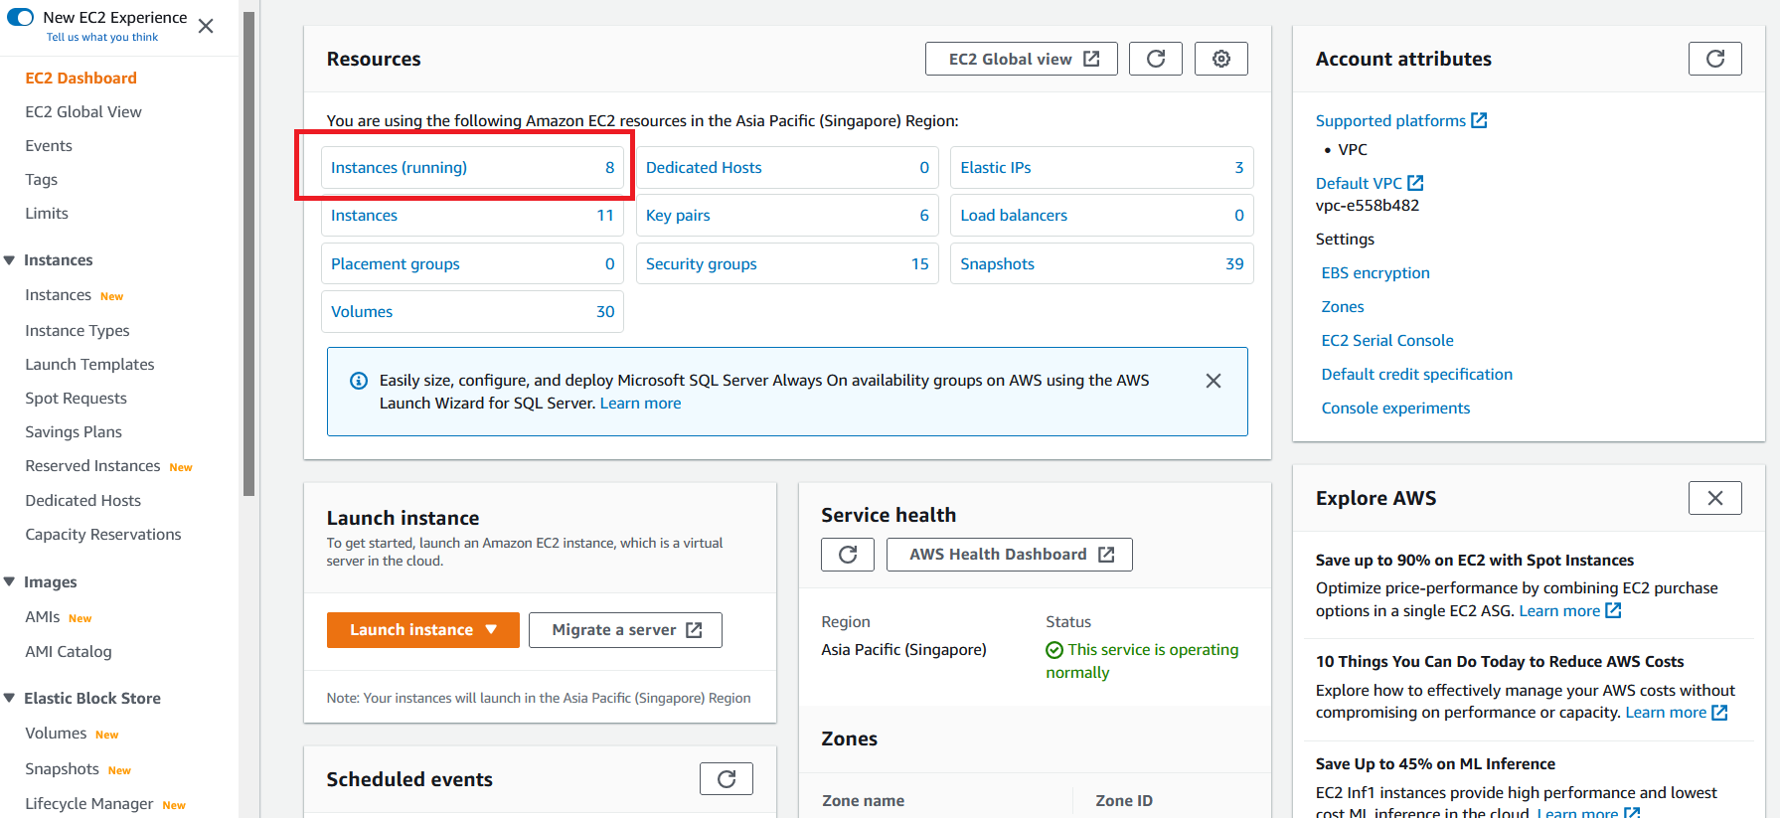Click the Asia Pacific (Singapore) region value

[903, 650]
